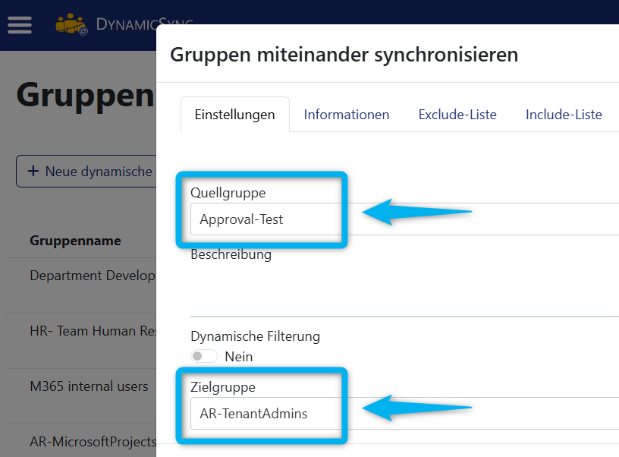Switch to the Informationen tab
This screenshot has width=619, height=457.
click(x=346, y=114)
